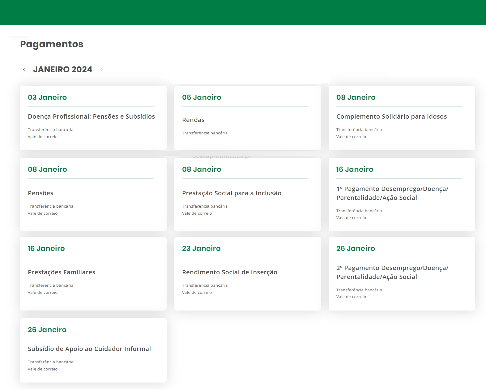
Task: Open the Prestações Familiares payment entry
Action: click(x=62, y=272)
